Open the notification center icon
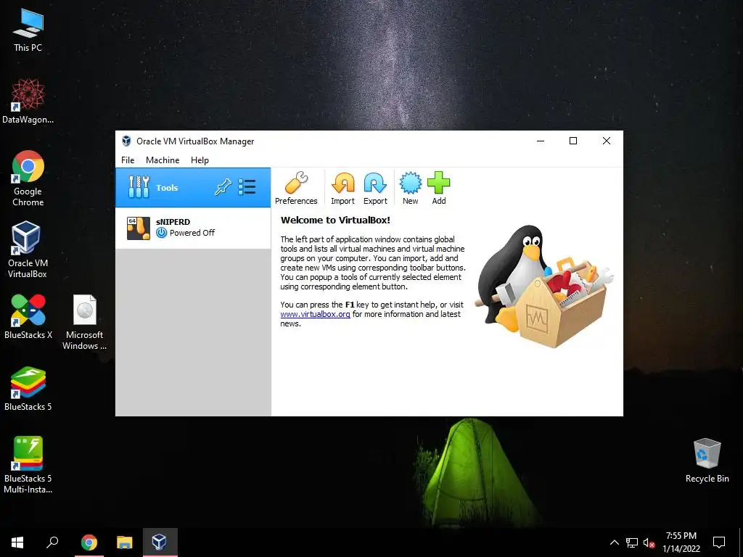The image size is (743, 557). (719, 542)
